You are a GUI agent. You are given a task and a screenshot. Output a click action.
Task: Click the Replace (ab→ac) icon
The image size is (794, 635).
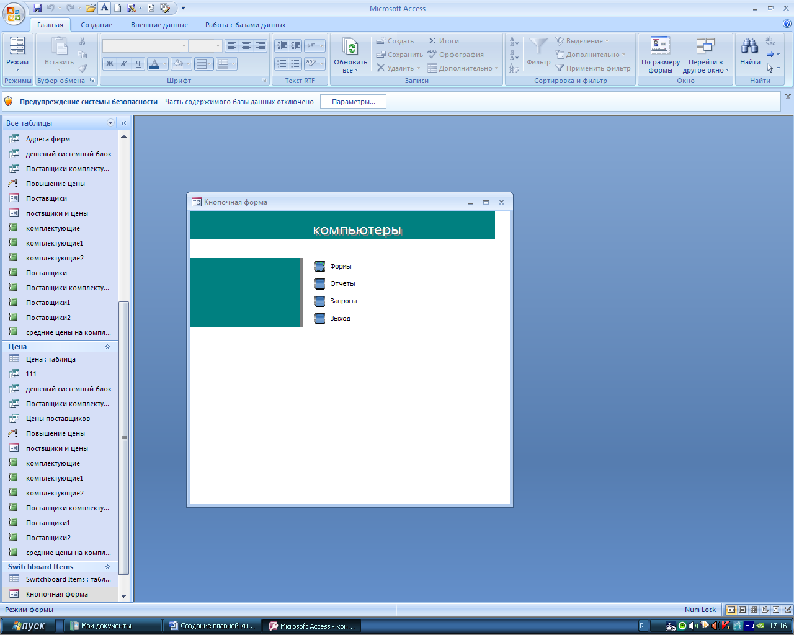click(770, 42)
